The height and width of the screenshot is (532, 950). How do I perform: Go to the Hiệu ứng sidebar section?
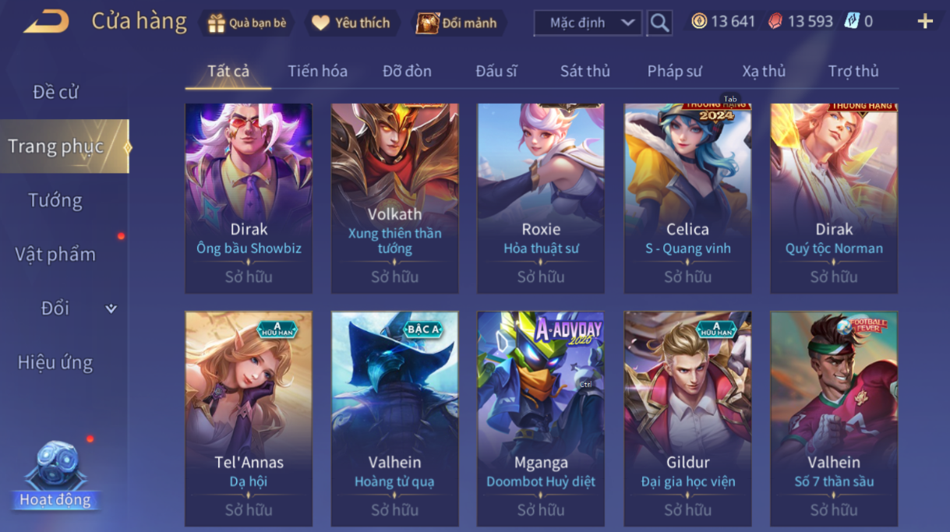tap(55, 362)
